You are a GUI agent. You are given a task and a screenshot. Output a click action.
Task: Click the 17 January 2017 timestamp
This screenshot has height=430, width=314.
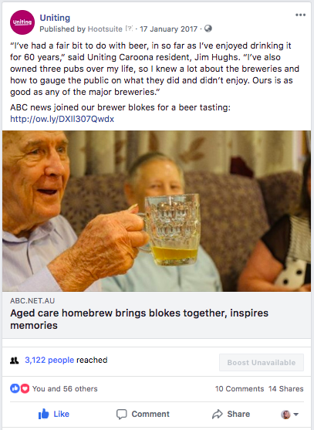point(168,29)
